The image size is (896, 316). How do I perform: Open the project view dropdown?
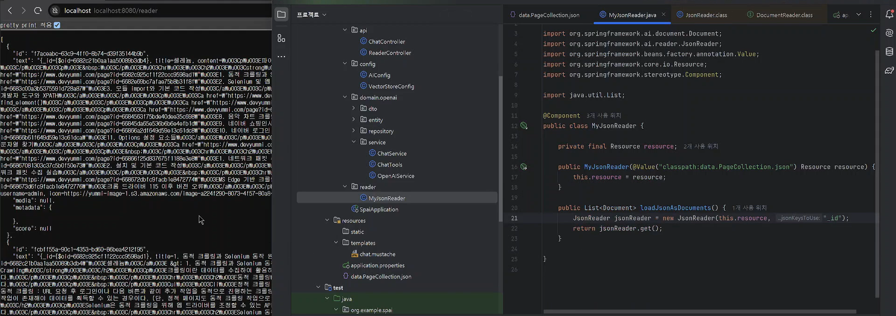(312, 14)
